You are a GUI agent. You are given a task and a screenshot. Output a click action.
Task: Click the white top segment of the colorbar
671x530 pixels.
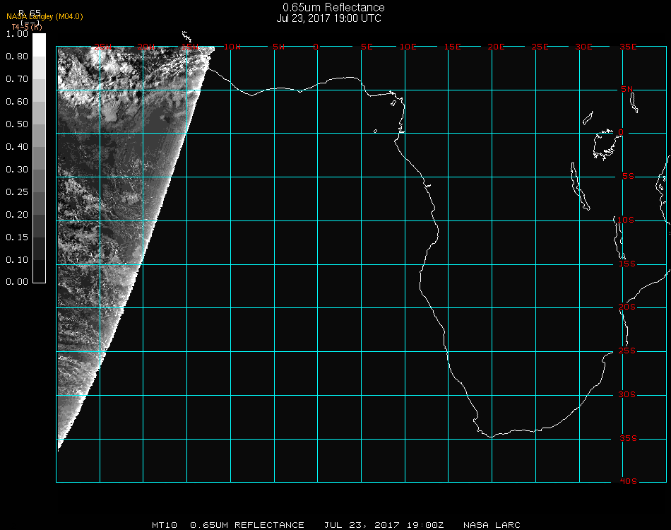39,45
